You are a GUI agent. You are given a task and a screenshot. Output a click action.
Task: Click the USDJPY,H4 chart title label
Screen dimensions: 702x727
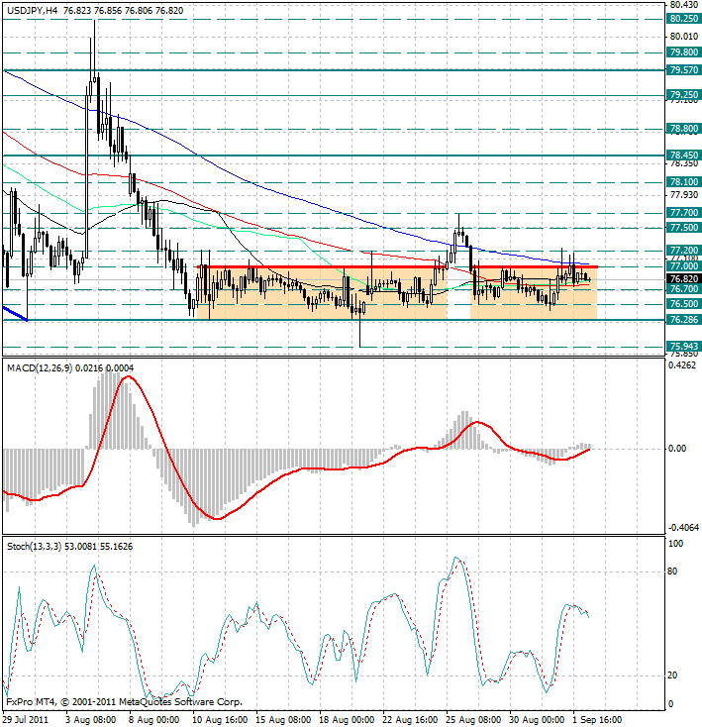pos(31,9)
